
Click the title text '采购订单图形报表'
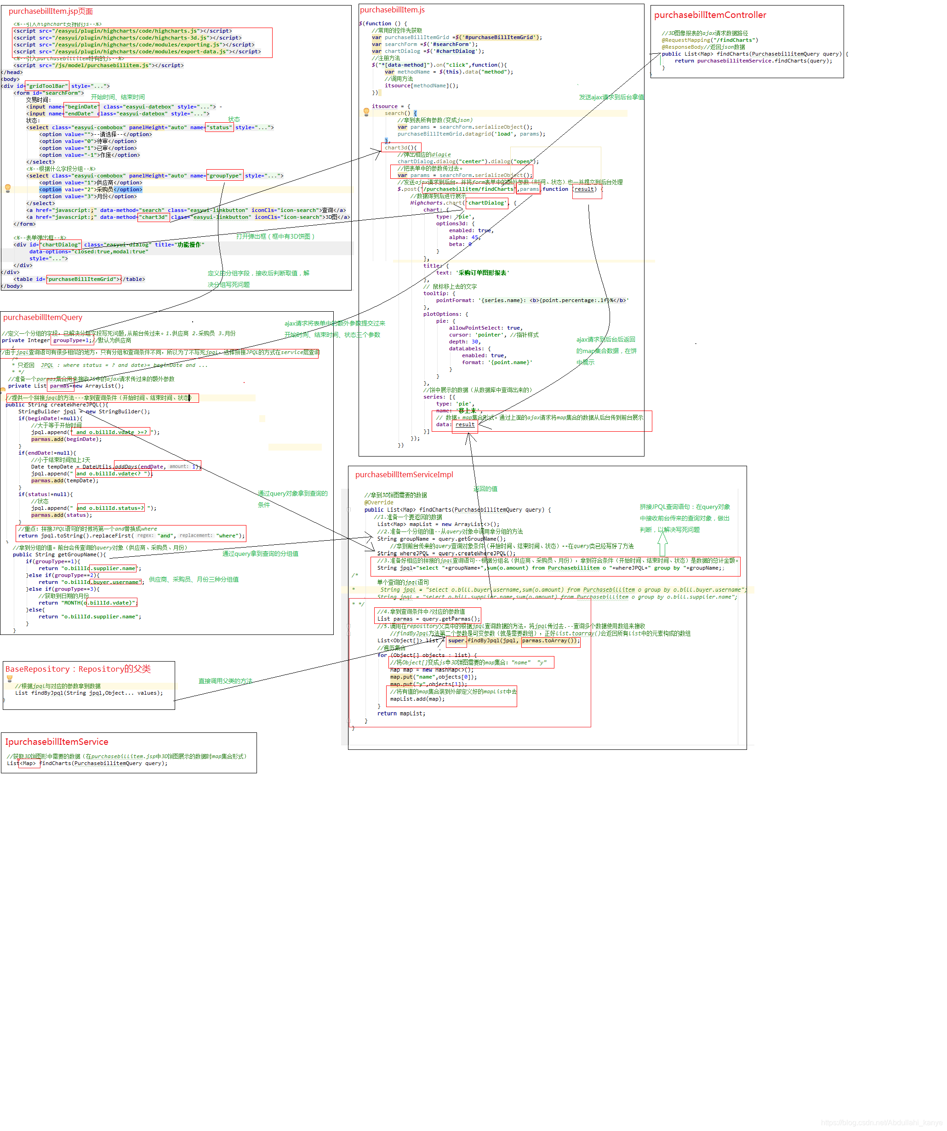(x=483, y=273)
